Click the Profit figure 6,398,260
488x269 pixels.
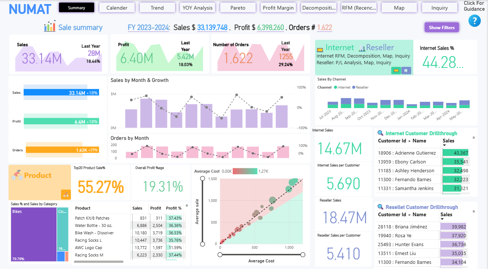point(270,27)
